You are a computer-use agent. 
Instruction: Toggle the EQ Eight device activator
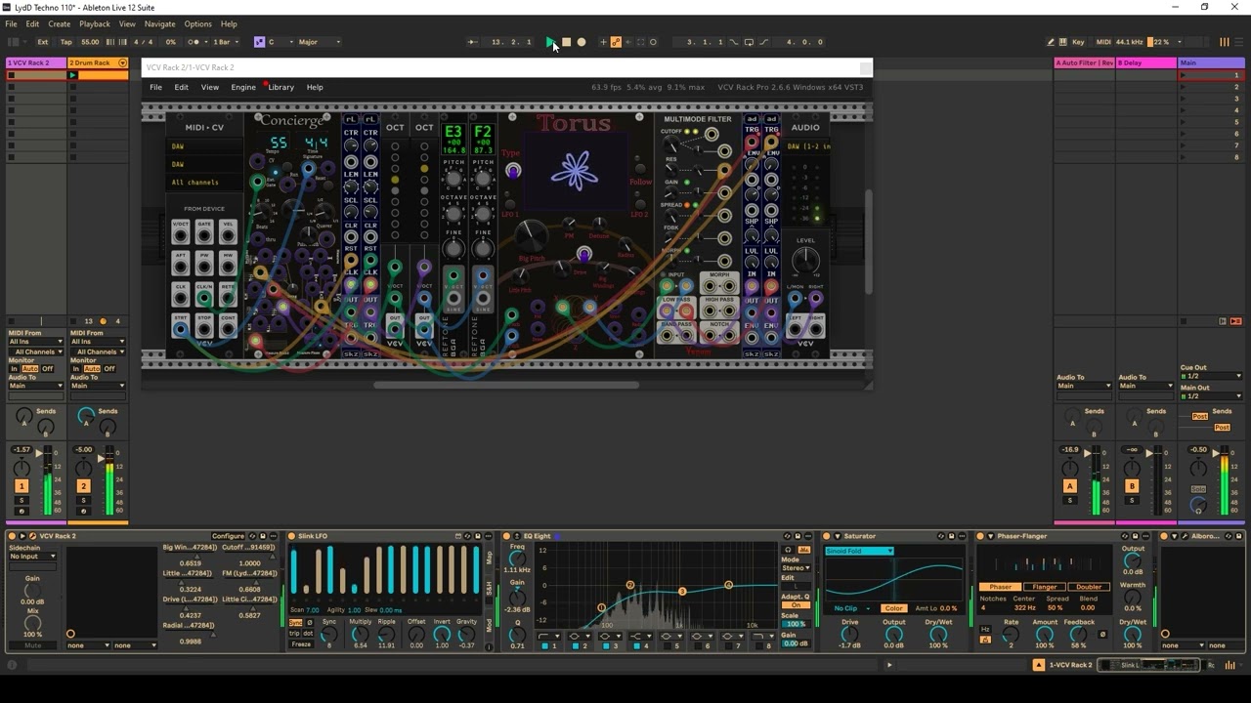tap(506, 536)
